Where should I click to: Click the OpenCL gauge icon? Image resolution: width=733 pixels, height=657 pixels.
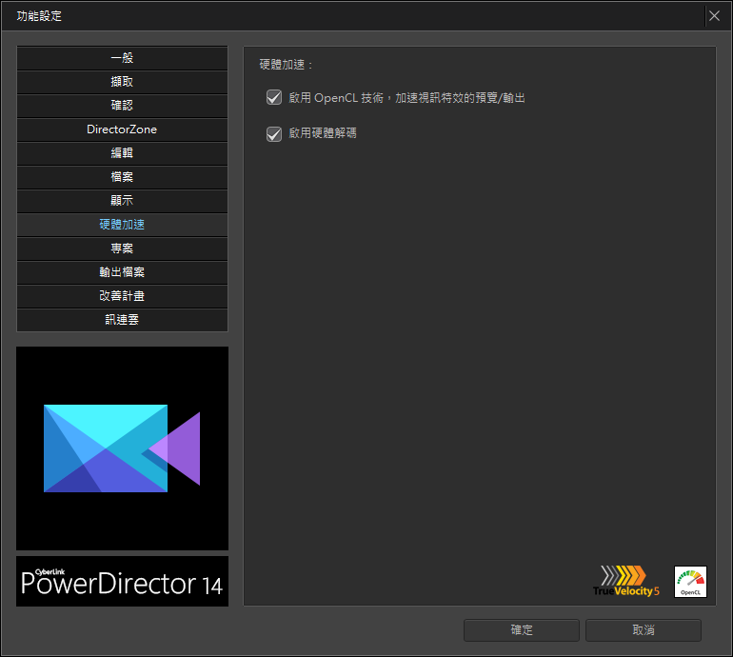pos(690,582)
